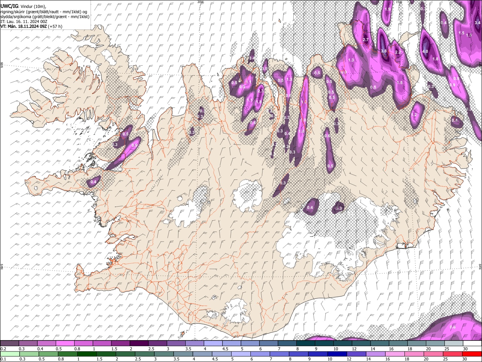The image size is (482, 362).
Task: Click the 20W longitude label
Action: pyautogui.click(x=200, y=2)
